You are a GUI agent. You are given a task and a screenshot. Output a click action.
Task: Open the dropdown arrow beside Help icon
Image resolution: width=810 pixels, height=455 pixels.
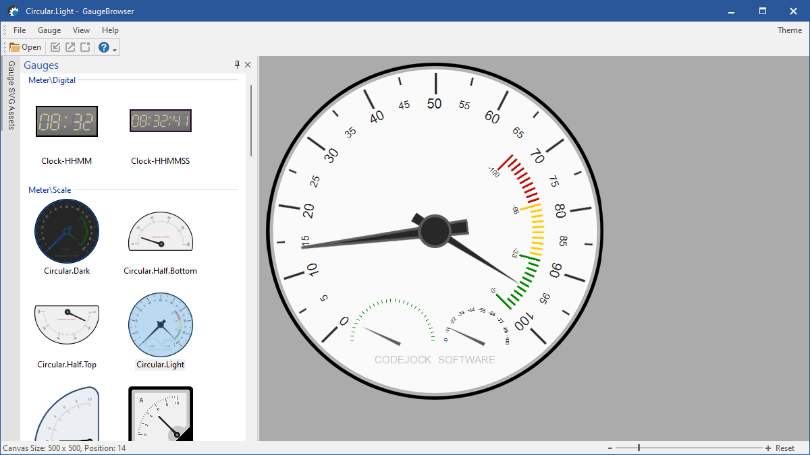click(x=115, y=49)
